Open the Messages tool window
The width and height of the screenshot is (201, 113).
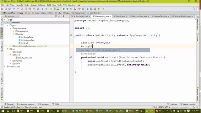43,104
